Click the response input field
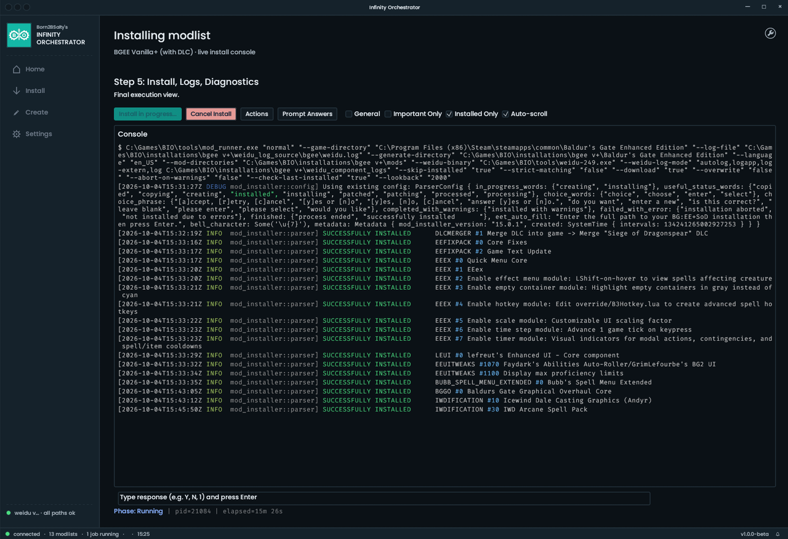This screenshot has width=788, height=539. [x=384, y=497]
